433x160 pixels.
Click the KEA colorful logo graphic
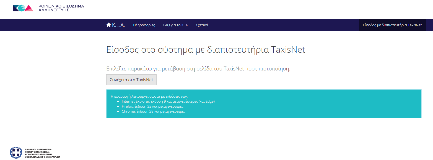click(23, 8)
